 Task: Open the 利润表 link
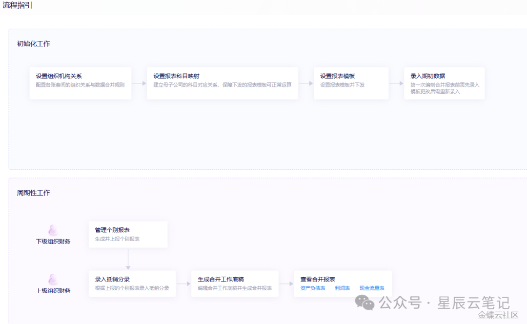coord(342,288)
